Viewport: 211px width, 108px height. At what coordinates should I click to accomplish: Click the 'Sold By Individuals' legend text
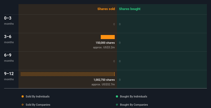(x=38, y=96)
